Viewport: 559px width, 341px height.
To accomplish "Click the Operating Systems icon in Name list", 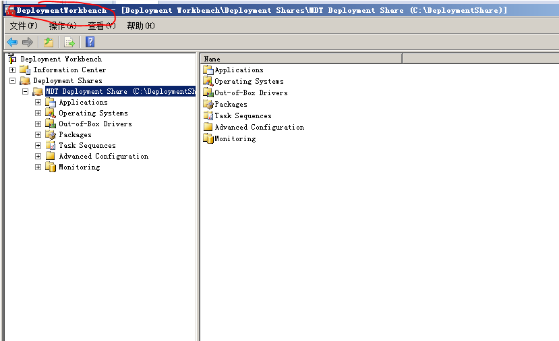I will (x=208, y=81).
